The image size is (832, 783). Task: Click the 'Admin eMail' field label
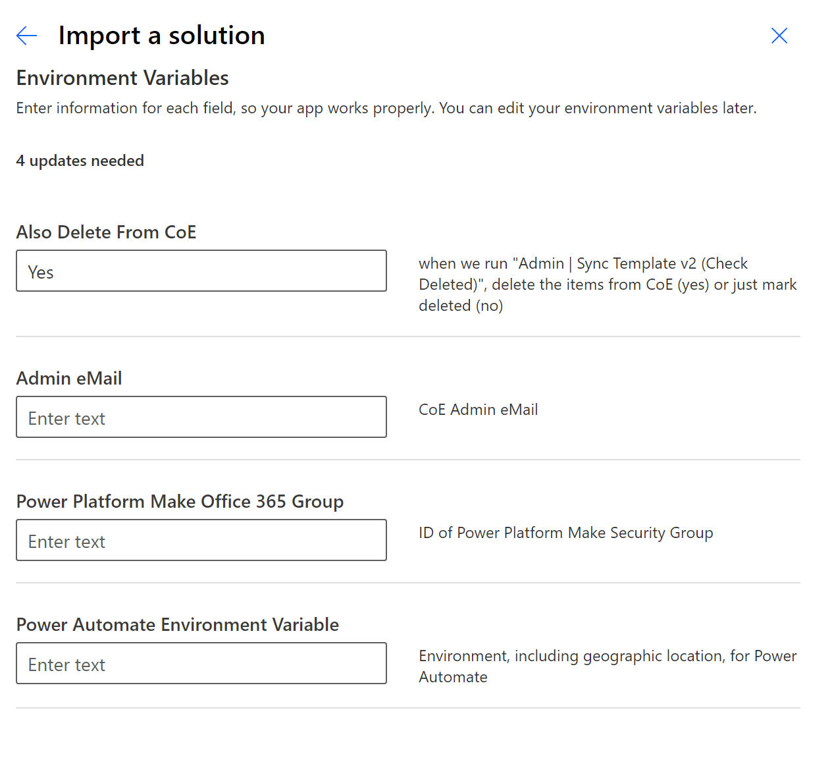(69, 378)
